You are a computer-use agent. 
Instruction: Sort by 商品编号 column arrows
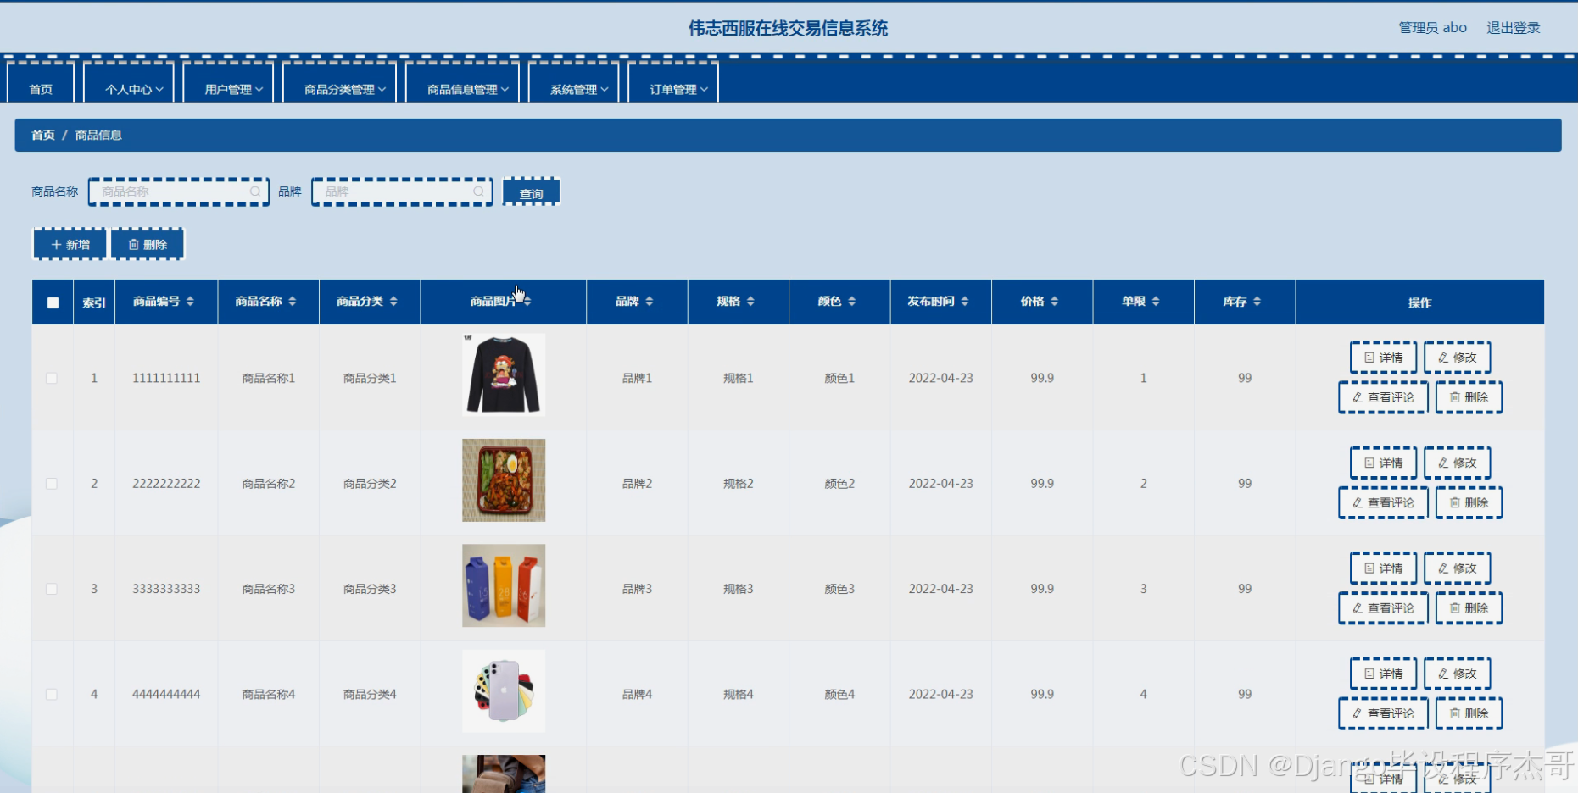(x=190, y=302)
